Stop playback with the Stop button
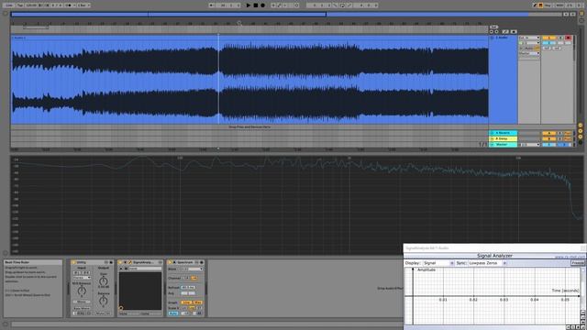 [256, 5]
